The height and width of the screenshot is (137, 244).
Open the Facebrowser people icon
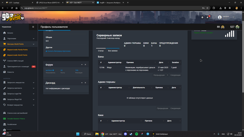pyautogui.click(x=4, y=124)
